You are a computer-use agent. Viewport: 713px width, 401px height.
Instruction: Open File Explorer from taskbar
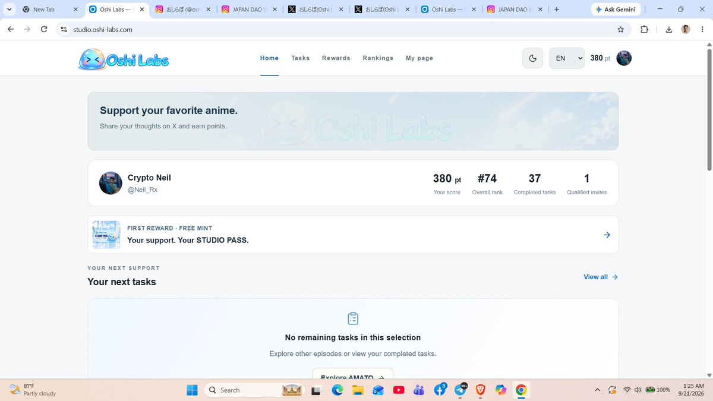coord(357,390)
